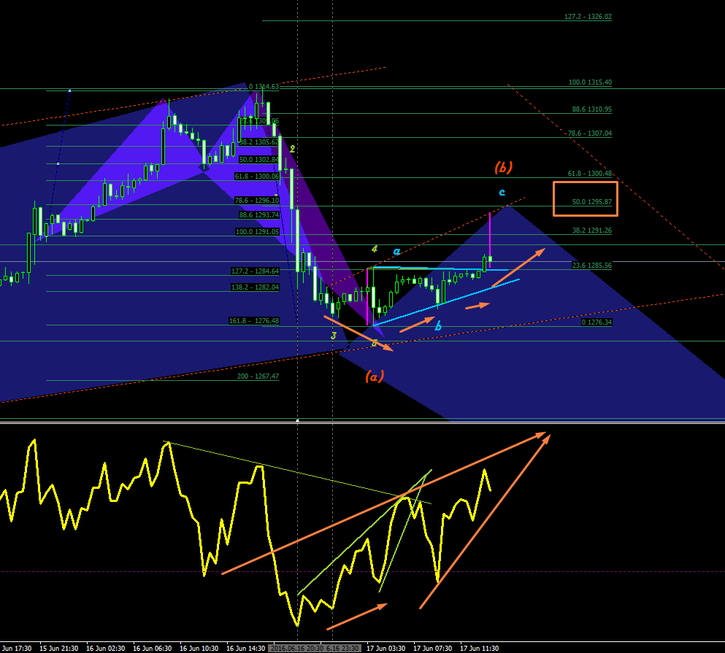Select the cyan b wave label
The width and height of the screenshot is (725, 653).
tap(438, 326)
